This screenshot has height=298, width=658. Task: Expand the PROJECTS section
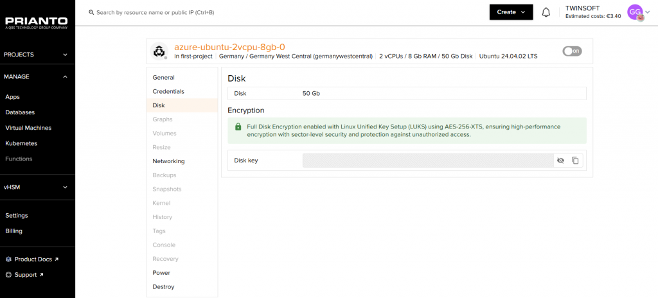click(x=37, y=55)
